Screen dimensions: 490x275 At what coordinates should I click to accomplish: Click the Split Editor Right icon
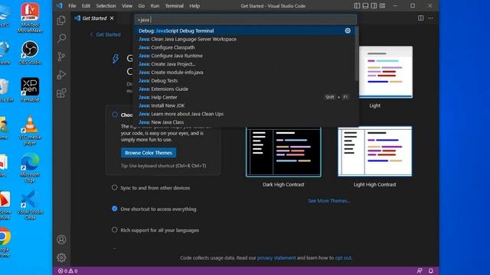pyautogui.click(x=420, y=18)
